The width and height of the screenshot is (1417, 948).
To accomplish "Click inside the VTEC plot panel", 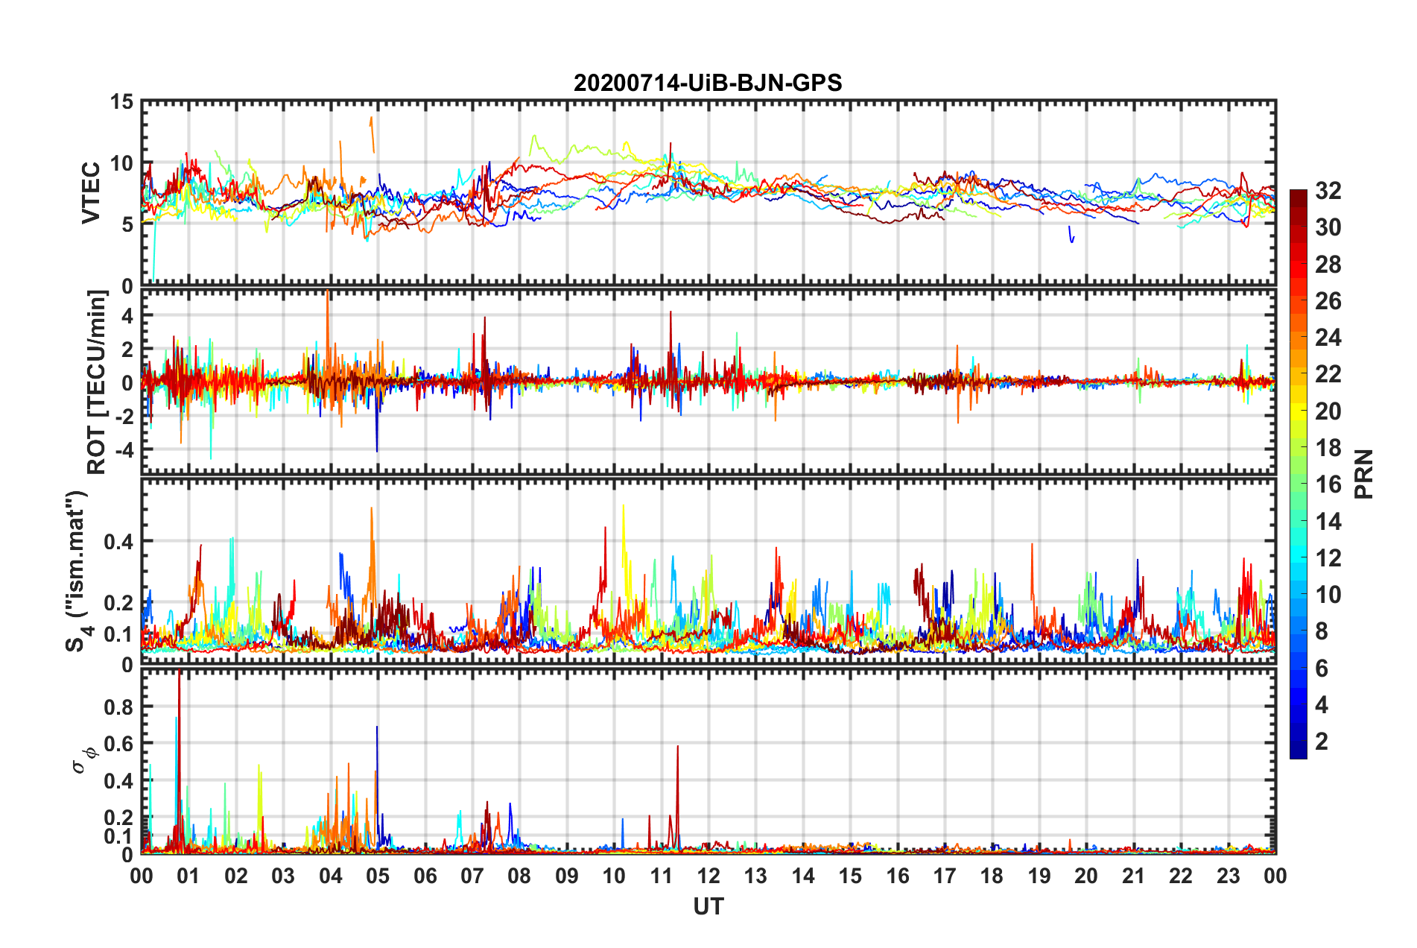I will coord(708,193).
